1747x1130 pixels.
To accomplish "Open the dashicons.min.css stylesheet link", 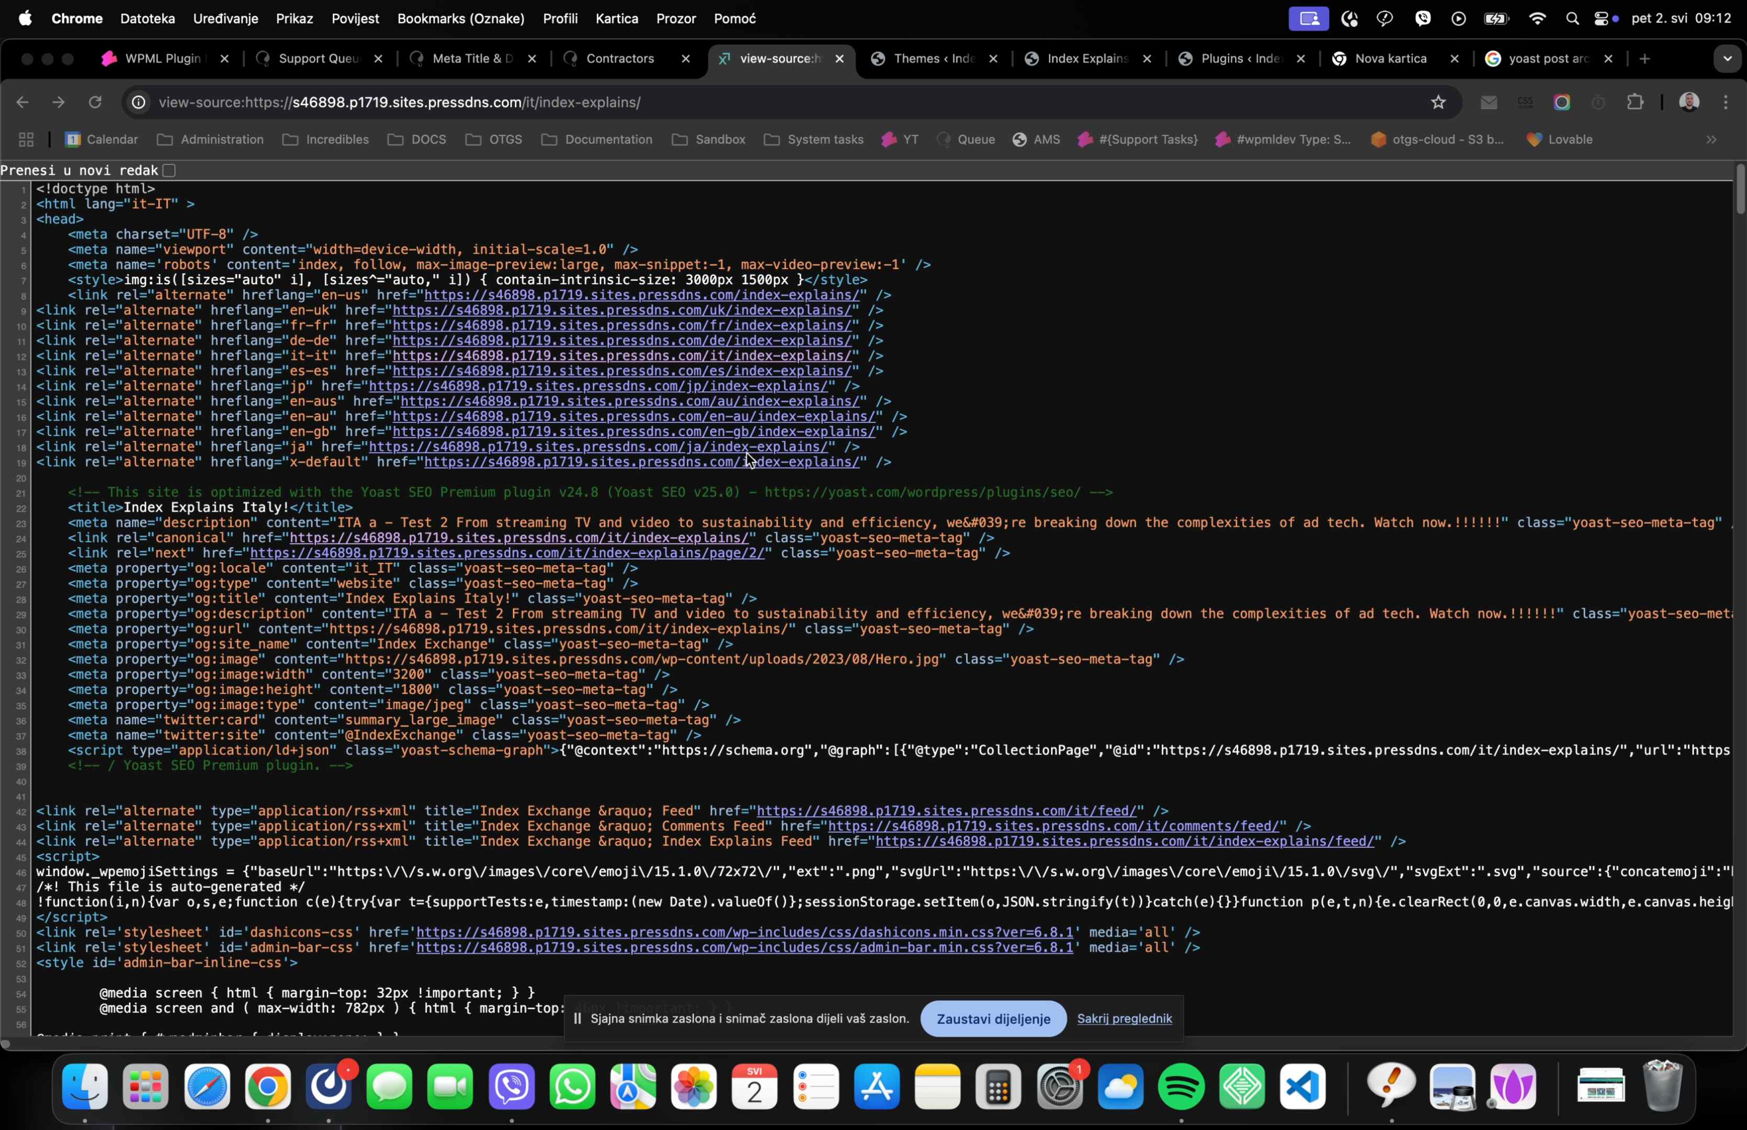I will [x=744, y=933].
